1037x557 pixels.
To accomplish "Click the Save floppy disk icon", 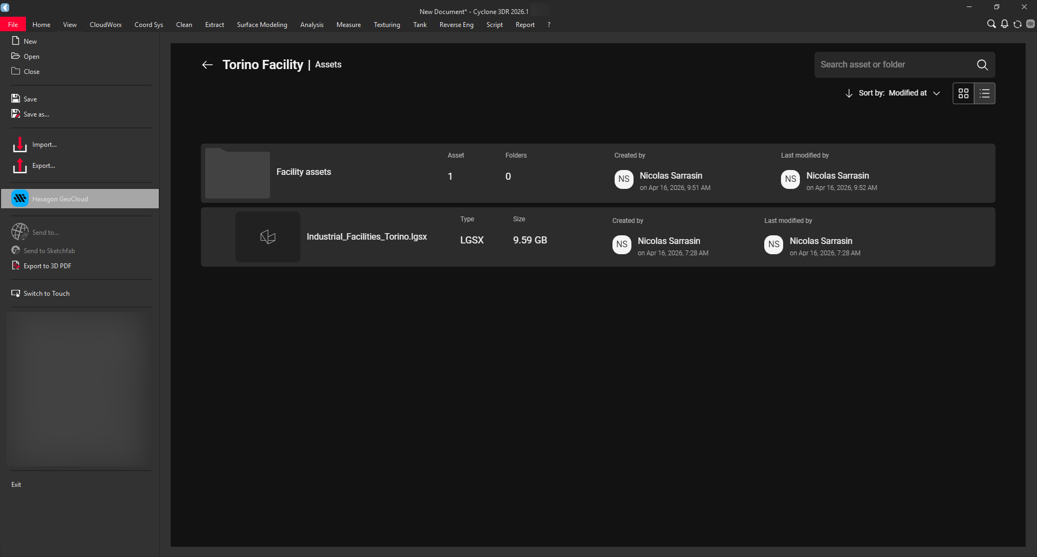I will pos(16,98).
